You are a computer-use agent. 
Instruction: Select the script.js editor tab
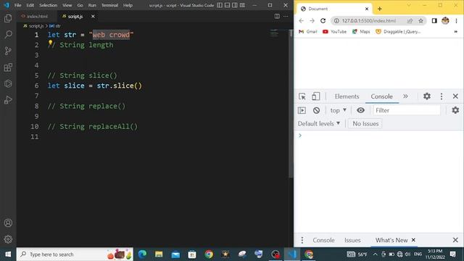[75, 16]
